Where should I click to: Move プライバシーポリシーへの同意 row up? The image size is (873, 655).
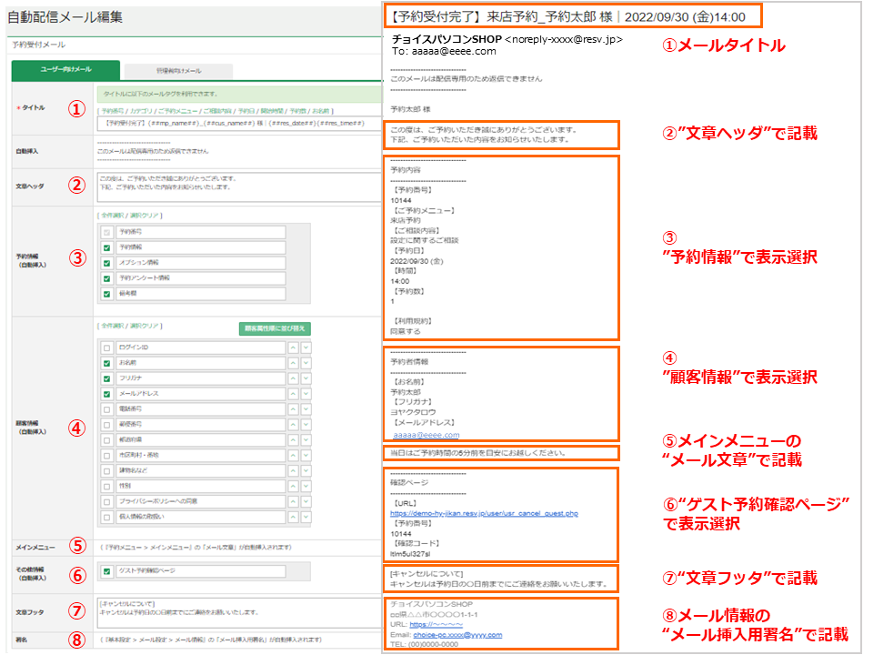294,502
